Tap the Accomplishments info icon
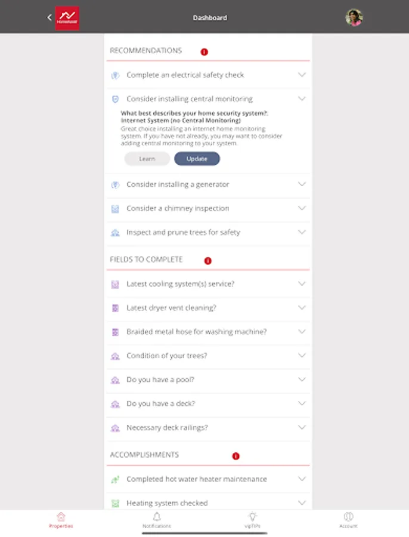 coord(236,456)
